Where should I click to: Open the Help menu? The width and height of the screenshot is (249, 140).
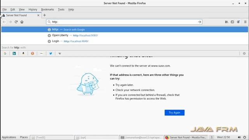click(x=71, y=9)
